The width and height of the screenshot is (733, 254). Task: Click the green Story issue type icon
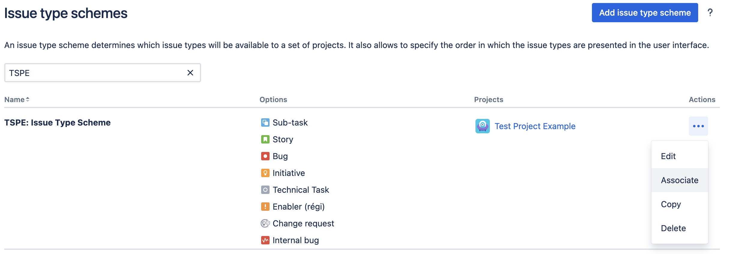click(265, 139)
